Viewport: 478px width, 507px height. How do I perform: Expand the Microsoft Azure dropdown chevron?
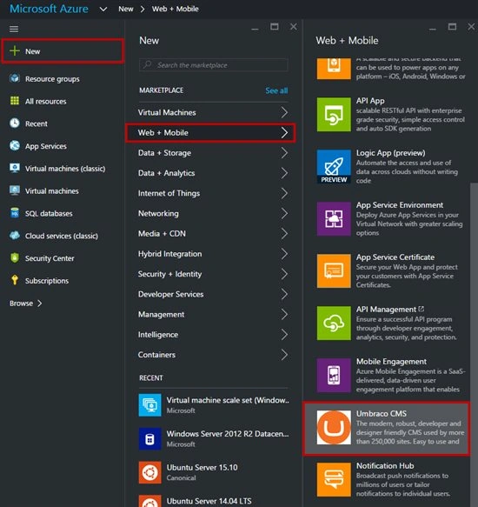(x=103, y=10)
